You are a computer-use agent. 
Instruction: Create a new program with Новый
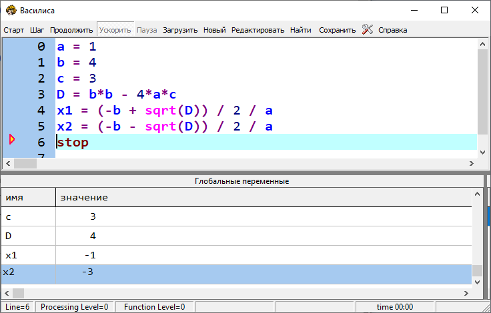(x=214, y=30)
